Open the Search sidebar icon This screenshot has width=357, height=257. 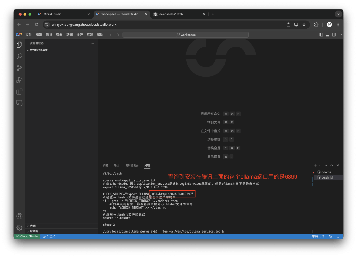(20, 56)
